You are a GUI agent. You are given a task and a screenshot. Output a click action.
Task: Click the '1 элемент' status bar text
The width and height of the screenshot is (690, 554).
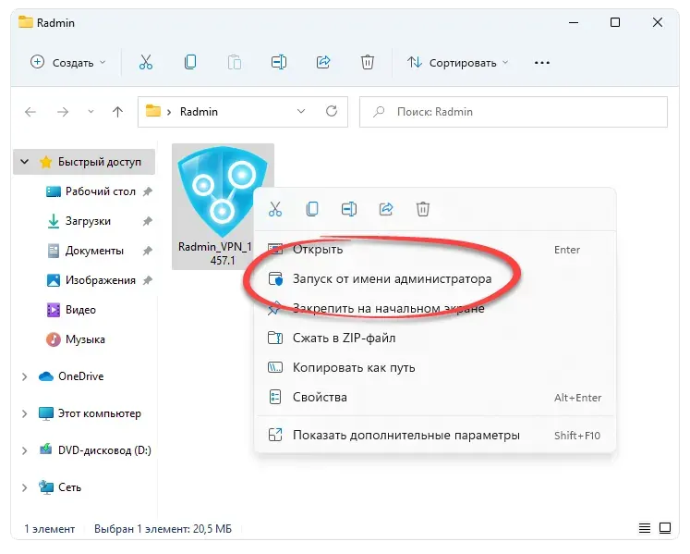(x=49, y=528)
